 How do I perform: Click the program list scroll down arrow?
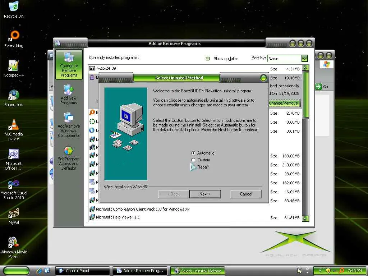[305, 218]
